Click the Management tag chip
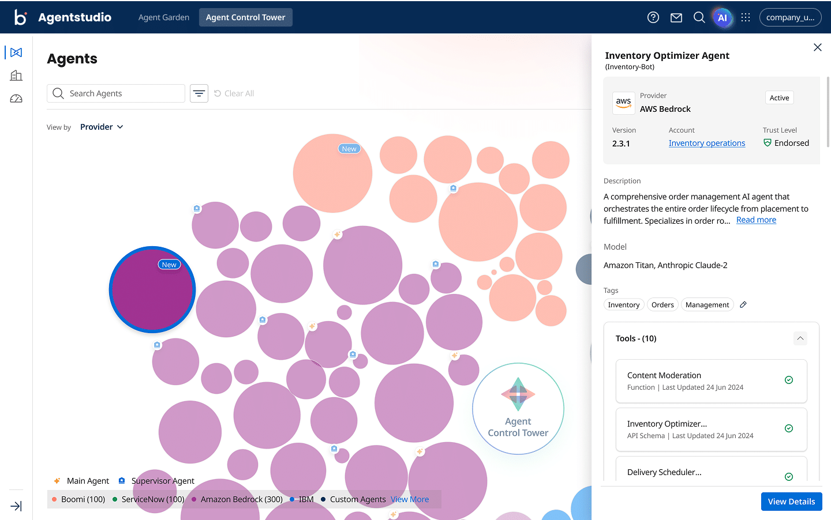 [708, 305]
